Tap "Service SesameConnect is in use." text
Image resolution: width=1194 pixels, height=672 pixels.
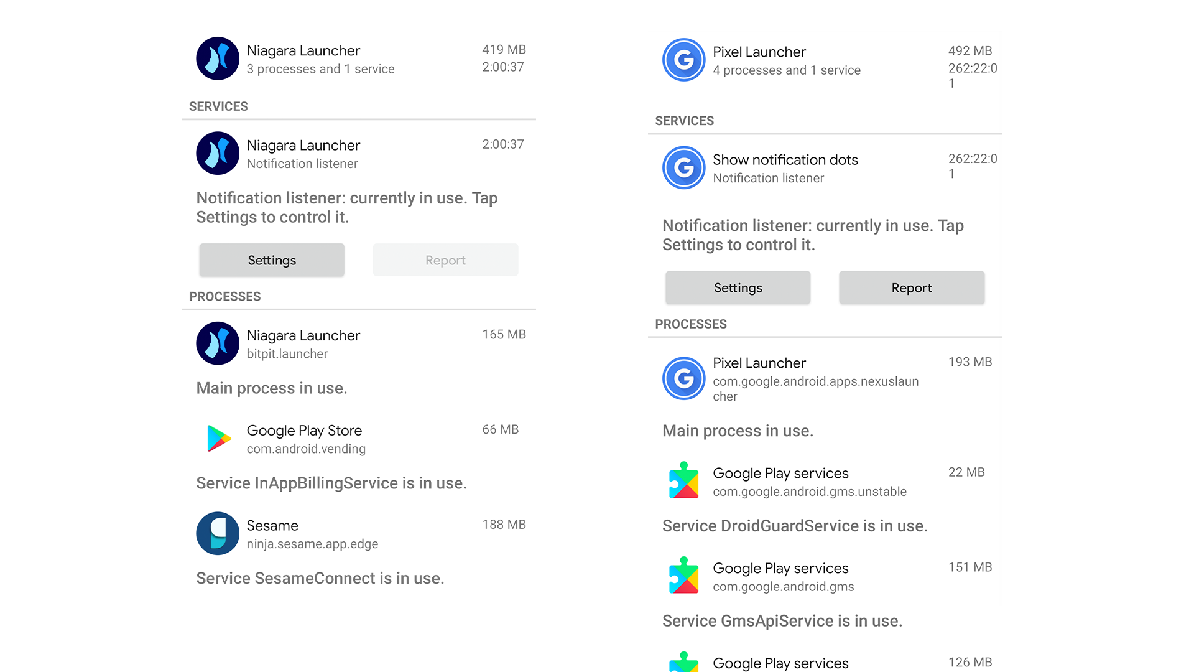(320, 579)
